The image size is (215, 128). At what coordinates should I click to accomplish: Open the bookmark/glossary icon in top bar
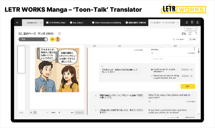[x=192, y=22]
